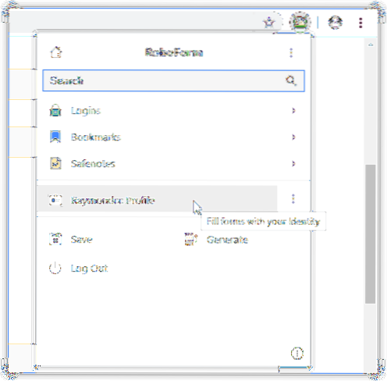Expand the Safenotes chevron arrow
The height and width of the screenshot is (381, 387).
[x=293, y=164]
